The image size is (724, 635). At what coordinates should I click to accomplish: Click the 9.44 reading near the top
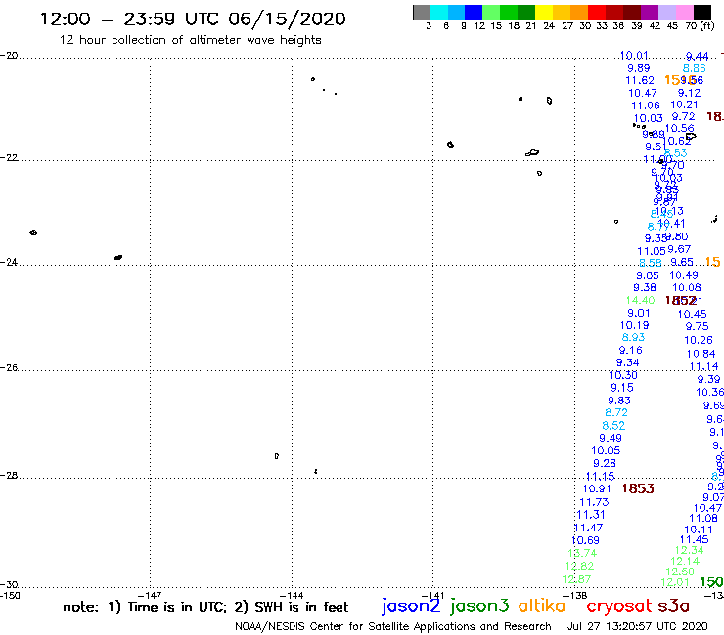[698, 57]
